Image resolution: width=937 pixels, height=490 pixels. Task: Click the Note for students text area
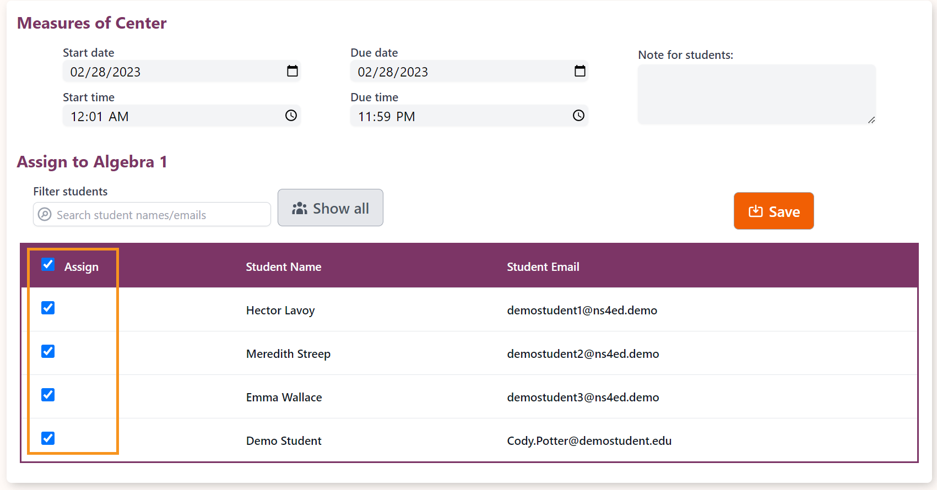click(x=757, y=94)
